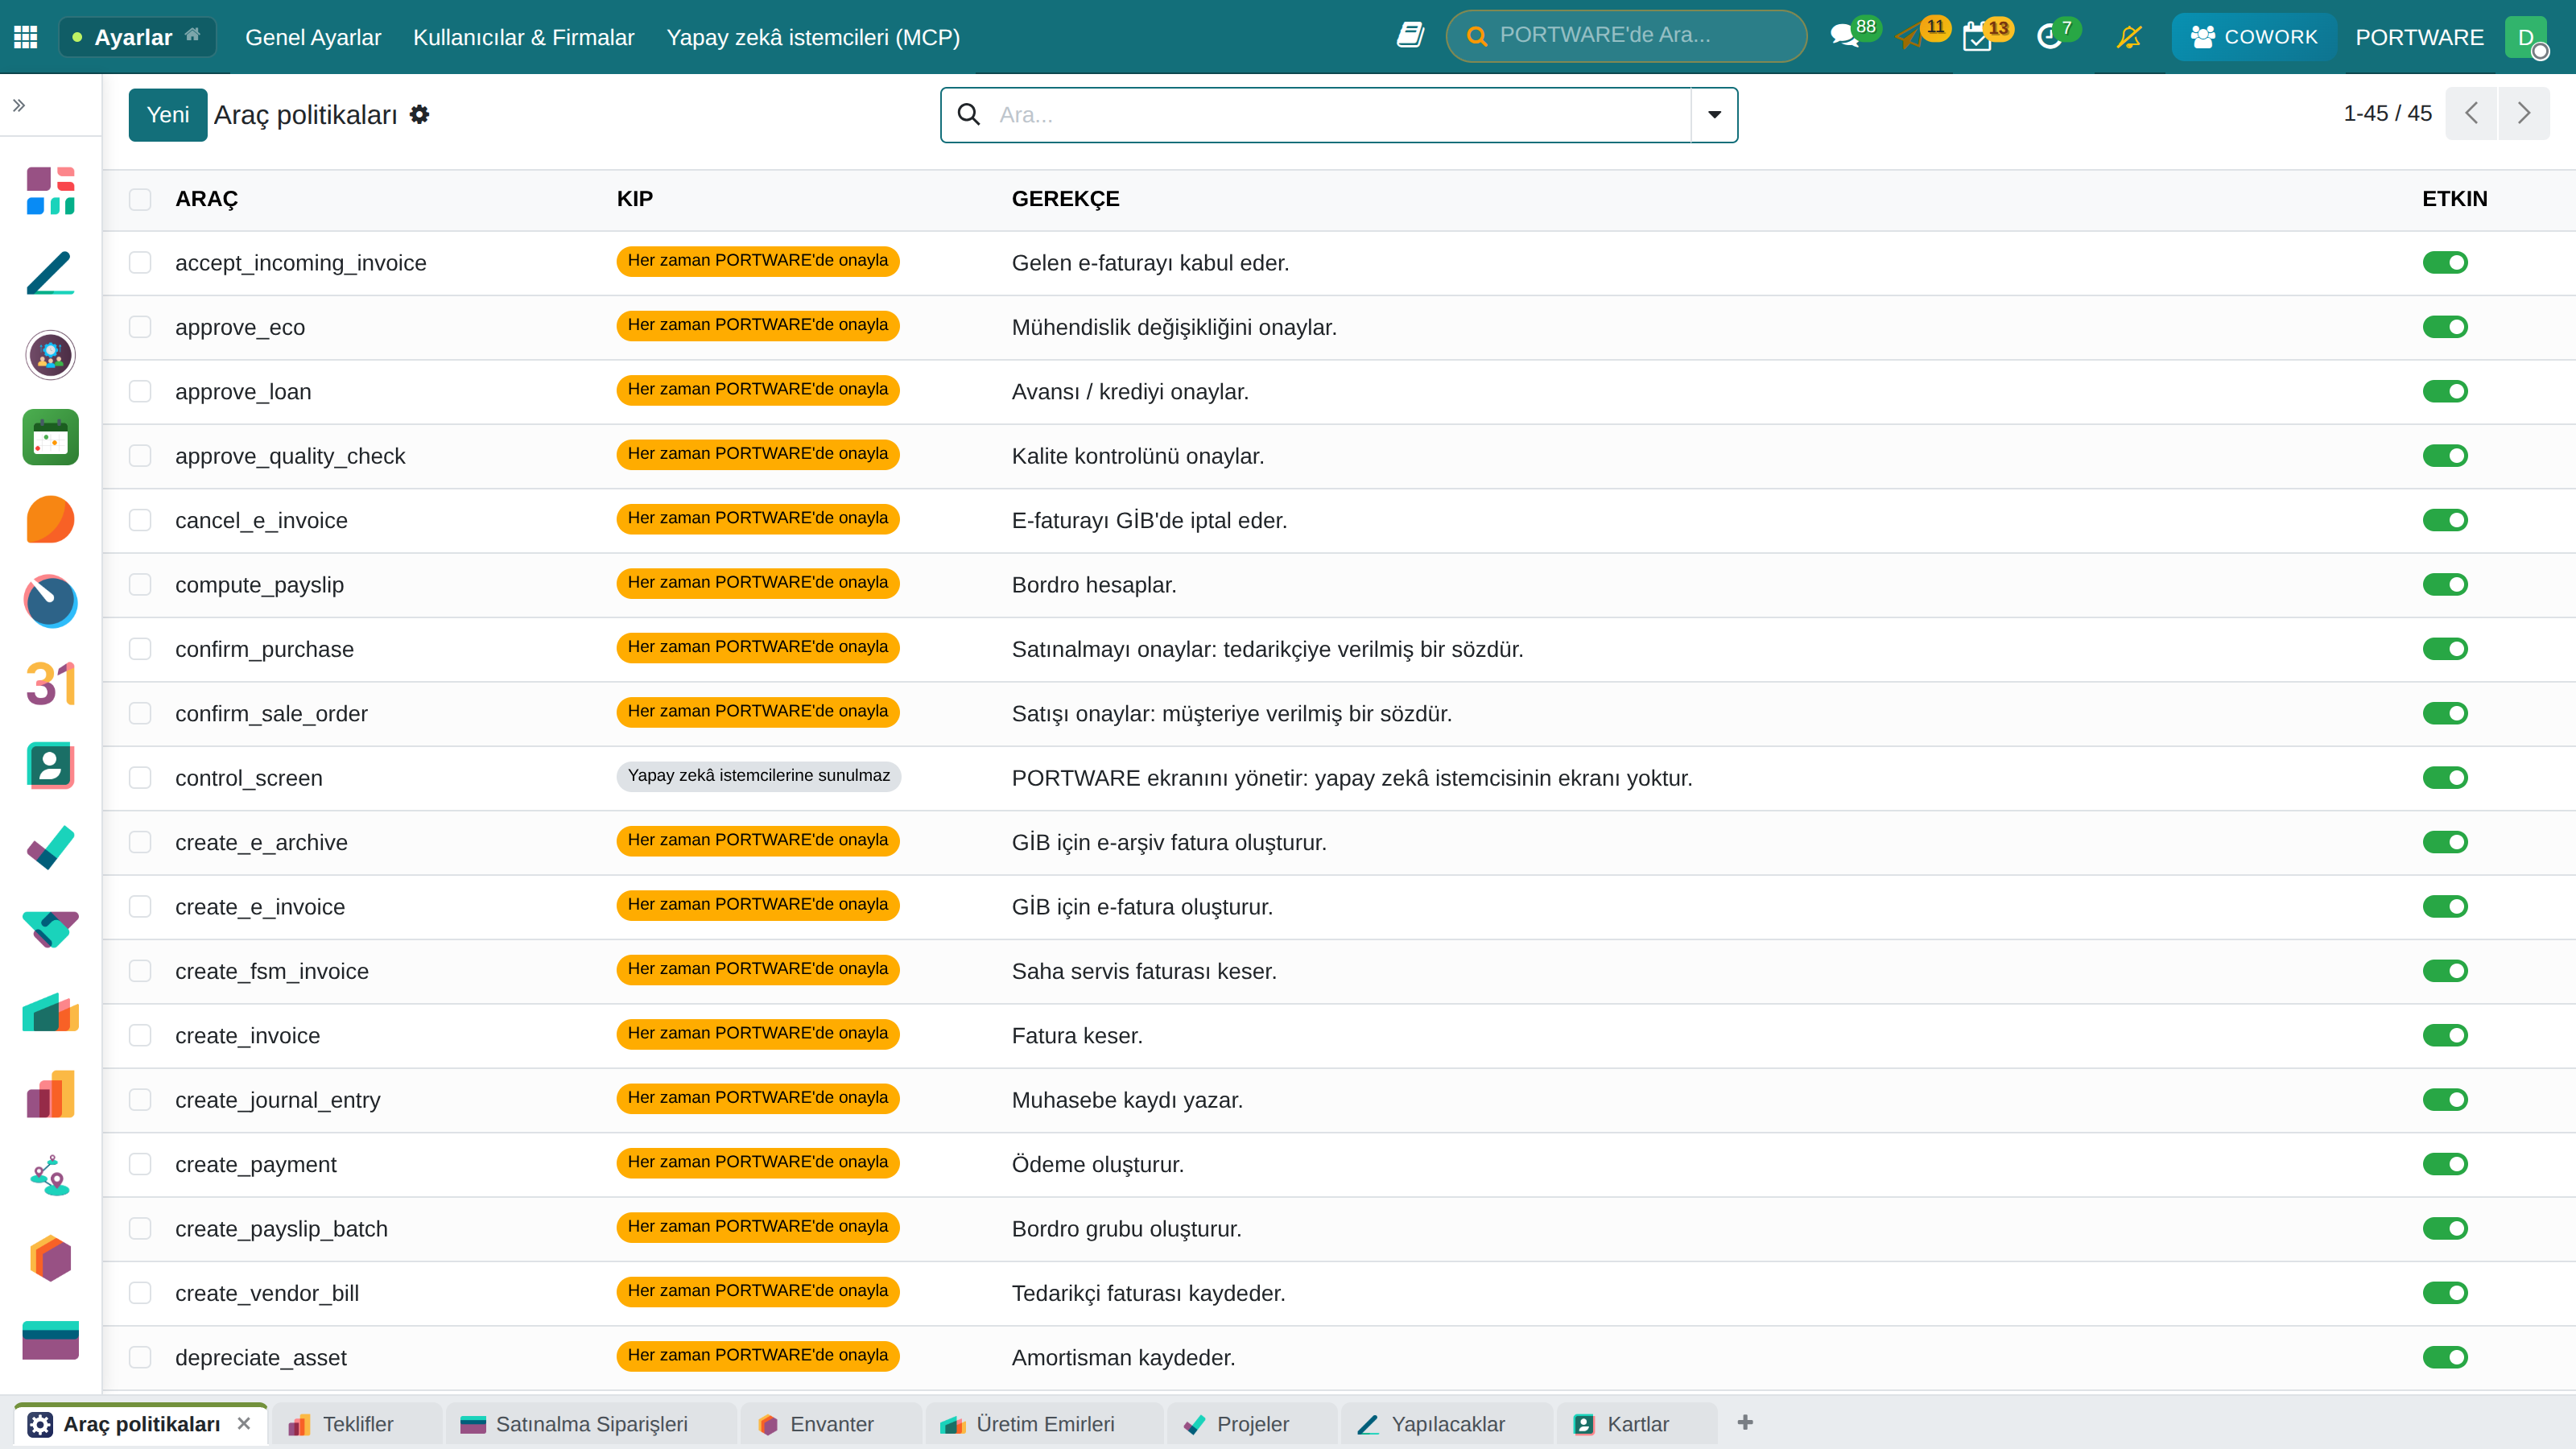This screenshot has width=2576, height=1449.
Task: Open the contacts app icon in sidebar
Action: click(x=51, y=766)
